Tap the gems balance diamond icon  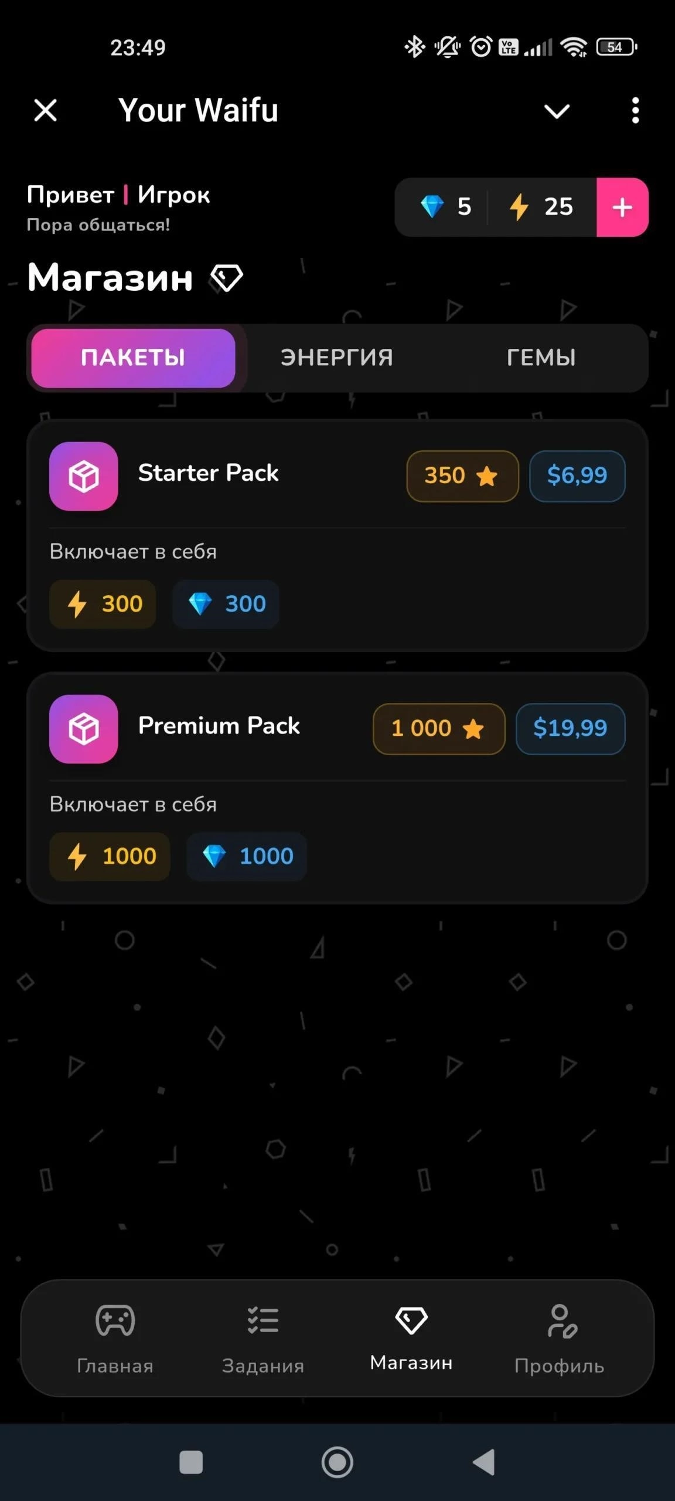pyautogui.click(x=432, y=207)
